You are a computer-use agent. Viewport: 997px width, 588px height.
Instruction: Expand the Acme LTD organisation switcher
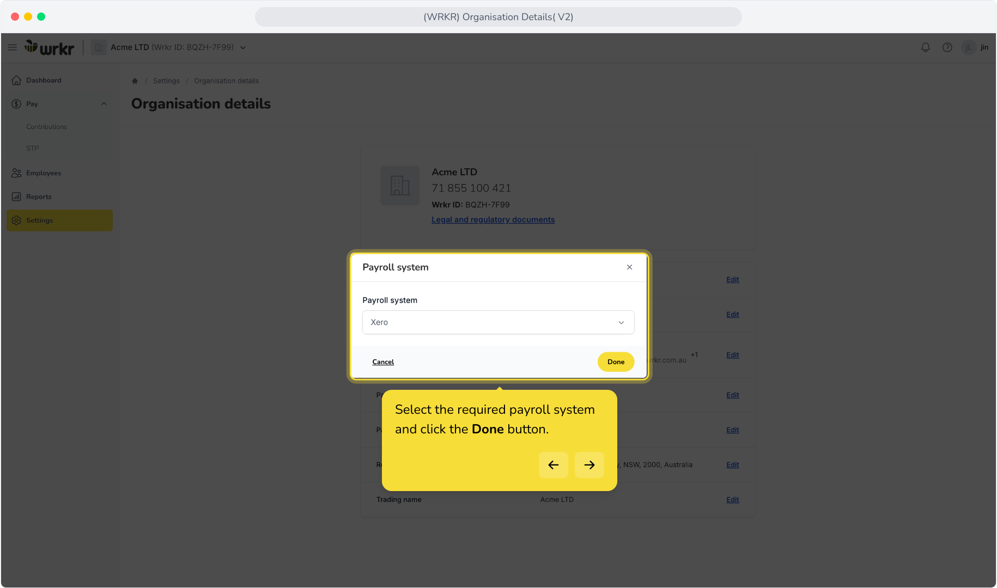(x=243, y=48)
